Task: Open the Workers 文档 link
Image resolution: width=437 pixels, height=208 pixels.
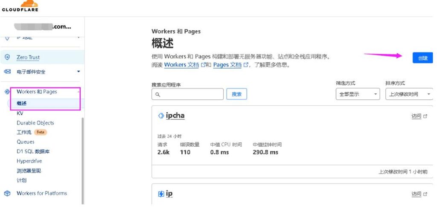Action: tap(181, 65)
